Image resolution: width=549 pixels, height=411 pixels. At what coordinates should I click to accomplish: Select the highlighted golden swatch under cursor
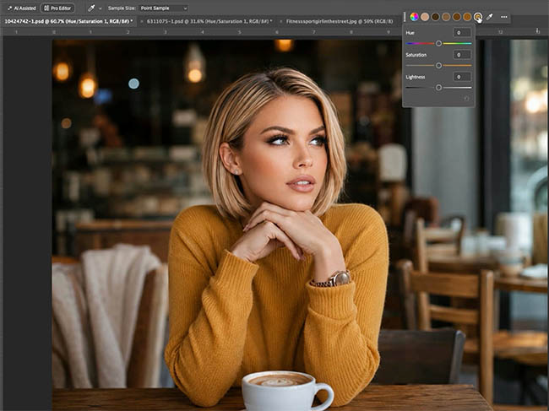[x=478, y=17]
